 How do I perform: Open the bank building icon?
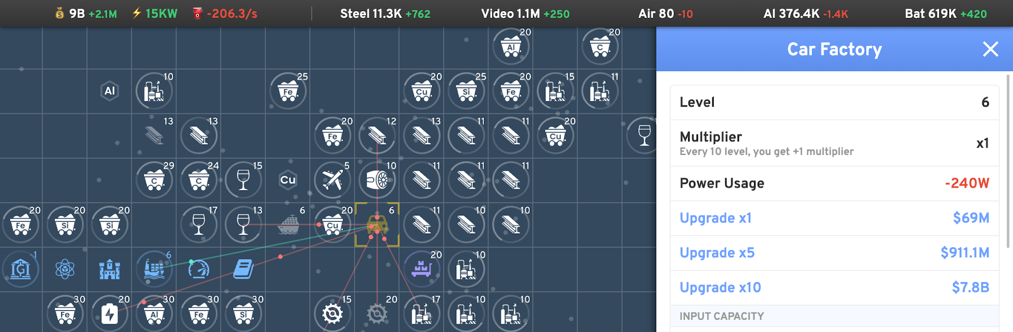point(21,269)
